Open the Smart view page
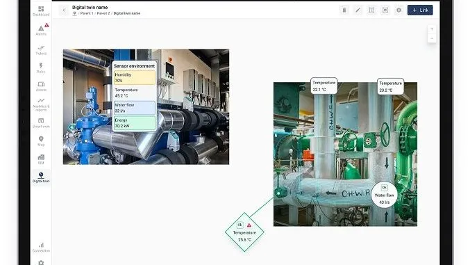Image resolution: width=470 pixels, height=265 pixels. [41, 123]
